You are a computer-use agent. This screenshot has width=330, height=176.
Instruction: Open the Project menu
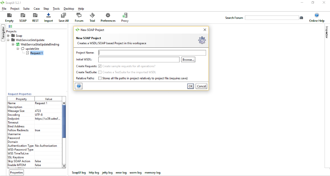tap(15, 9)
